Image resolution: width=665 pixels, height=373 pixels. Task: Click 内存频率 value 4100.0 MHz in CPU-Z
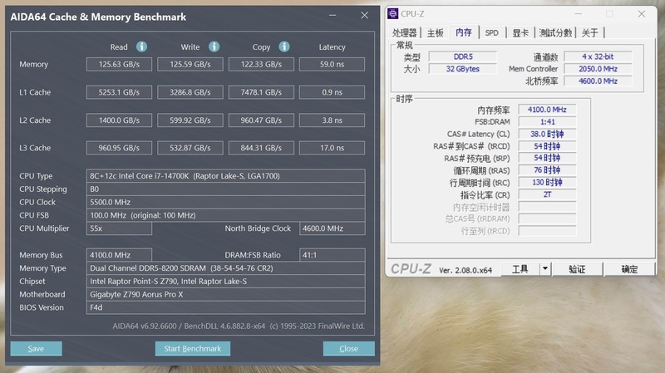[x=547, y=110]
